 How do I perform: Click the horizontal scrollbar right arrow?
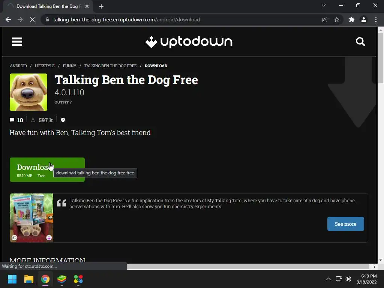[374, 267]
